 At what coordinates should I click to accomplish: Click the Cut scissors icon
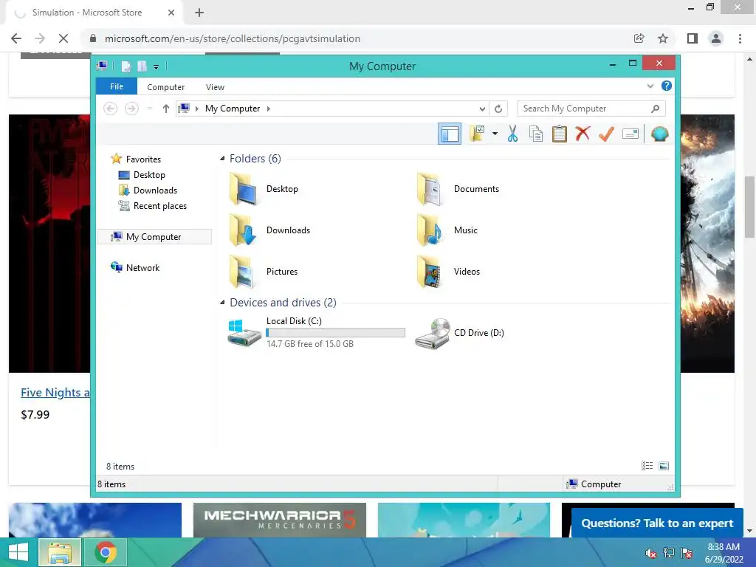[512, 134]
